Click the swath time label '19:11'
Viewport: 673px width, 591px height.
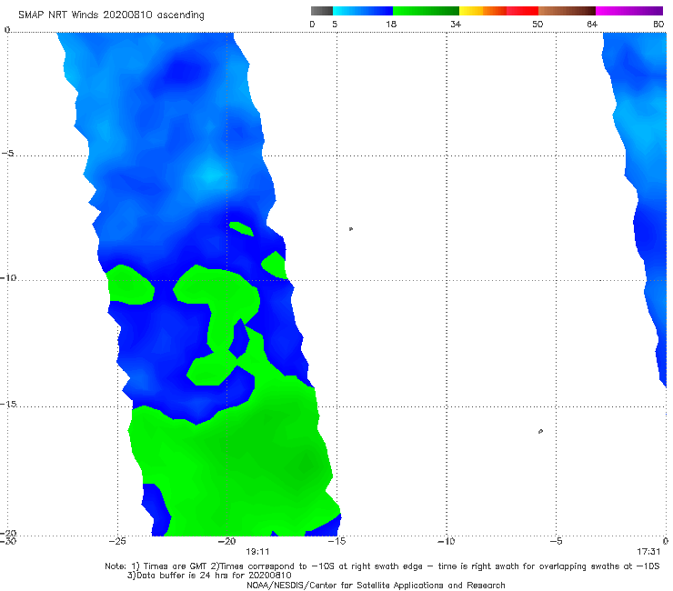click(x=257, y=552)
